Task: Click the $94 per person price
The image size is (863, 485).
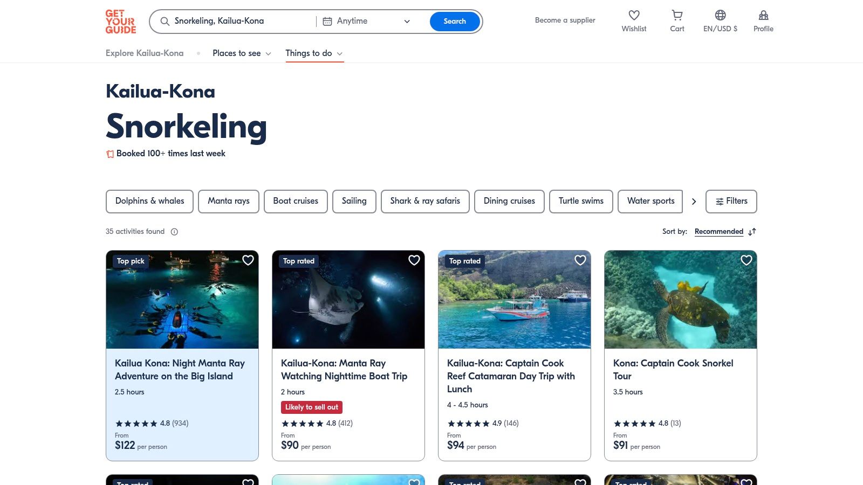Action: coord(471,446)
